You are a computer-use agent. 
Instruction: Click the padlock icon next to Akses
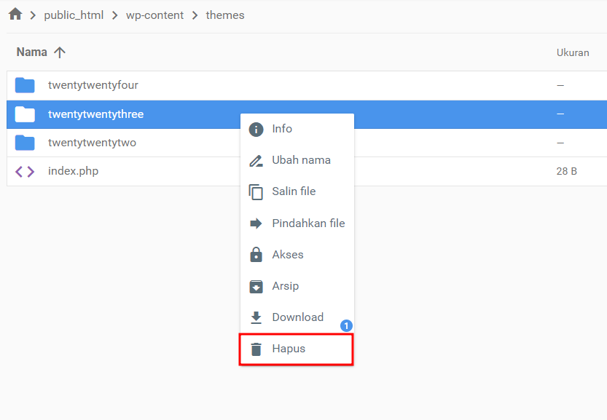pos(256,254)
